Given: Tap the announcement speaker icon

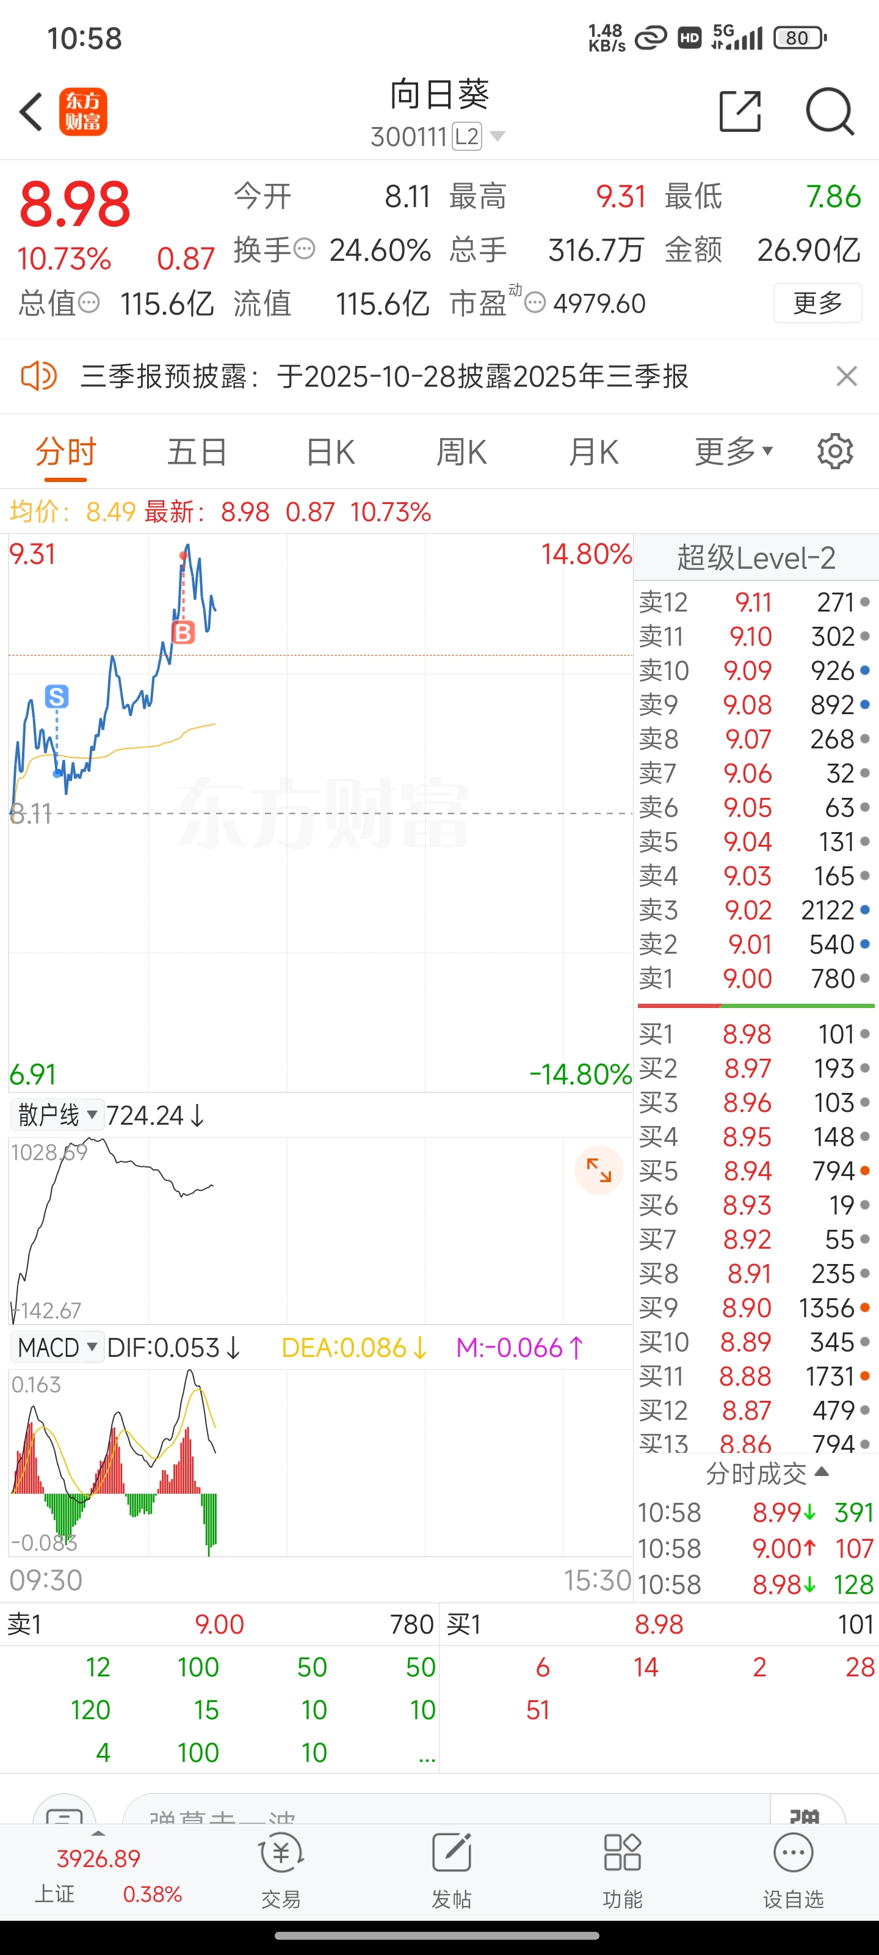Looking at the screenshot, I should pyautogui.click(x=38, y=376).
